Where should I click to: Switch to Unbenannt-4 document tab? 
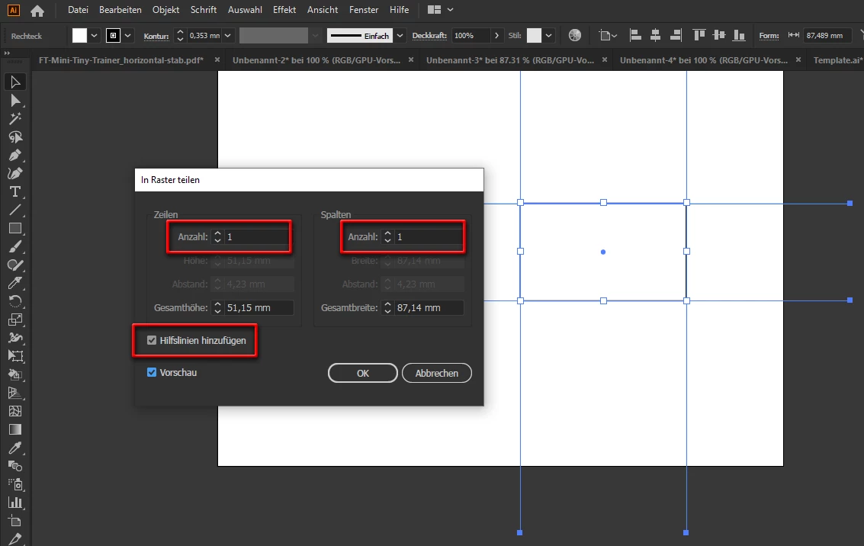point(703,60)
